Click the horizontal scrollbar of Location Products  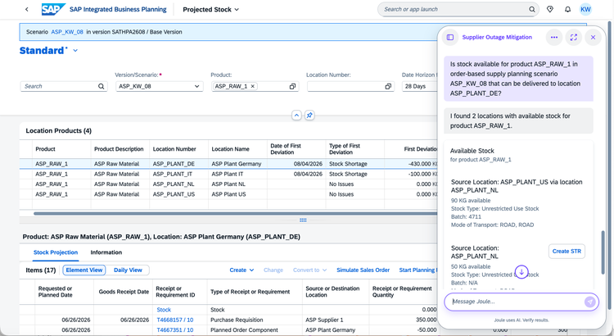(x=235, y=214)
